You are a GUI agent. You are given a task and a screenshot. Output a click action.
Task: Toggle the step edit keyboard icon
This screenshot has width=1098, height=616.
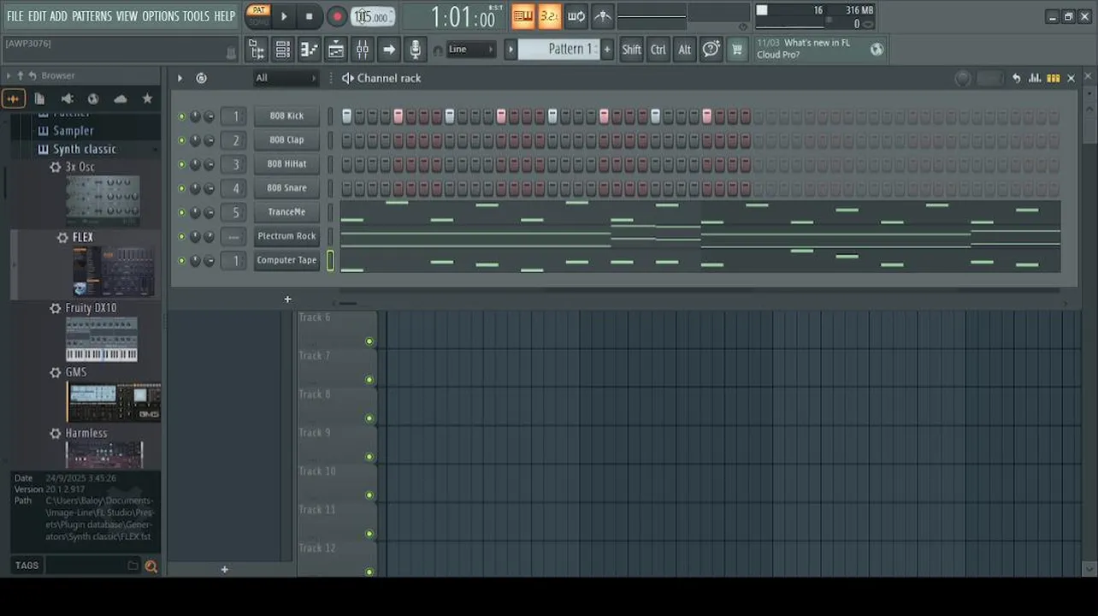(x=523, y=15)
